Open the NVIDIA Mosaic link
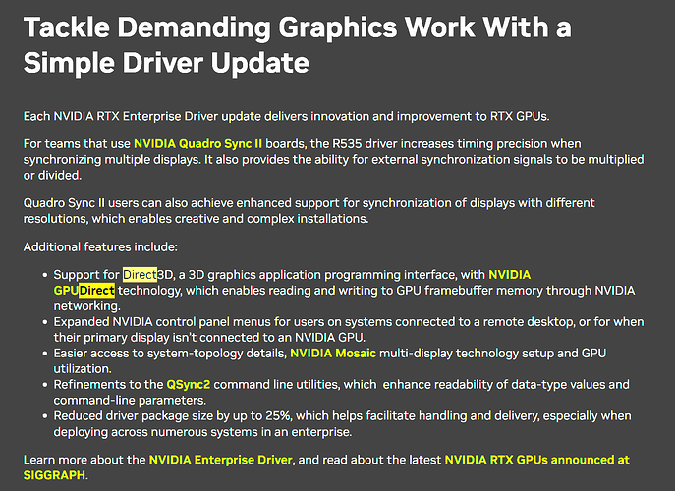Image resolution: width=675 pixels, height=491 pixels. pyautogui.click(x=333, y=353)
